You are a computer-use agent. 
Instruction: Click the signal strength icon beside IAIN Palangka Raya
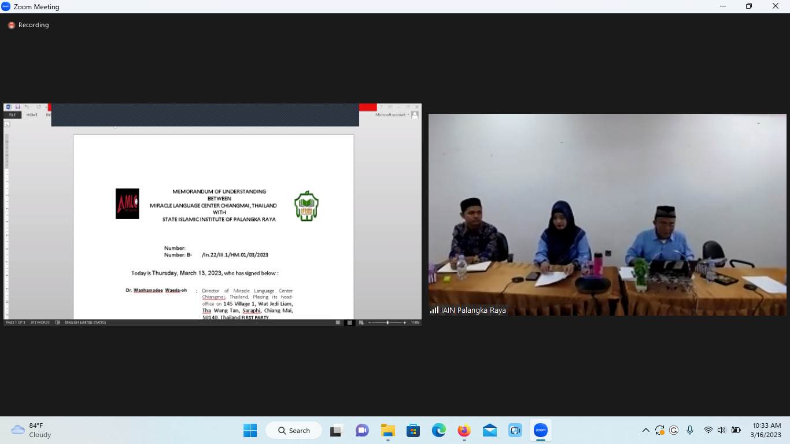[x=434, y=310]
